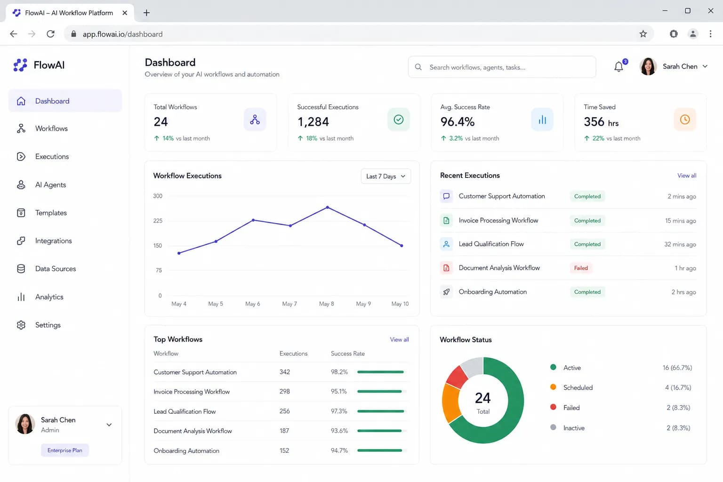This screenshot has height=482, width=723.
Task: Click the orange Scheduled legend dot
Action: pos(553,387)
